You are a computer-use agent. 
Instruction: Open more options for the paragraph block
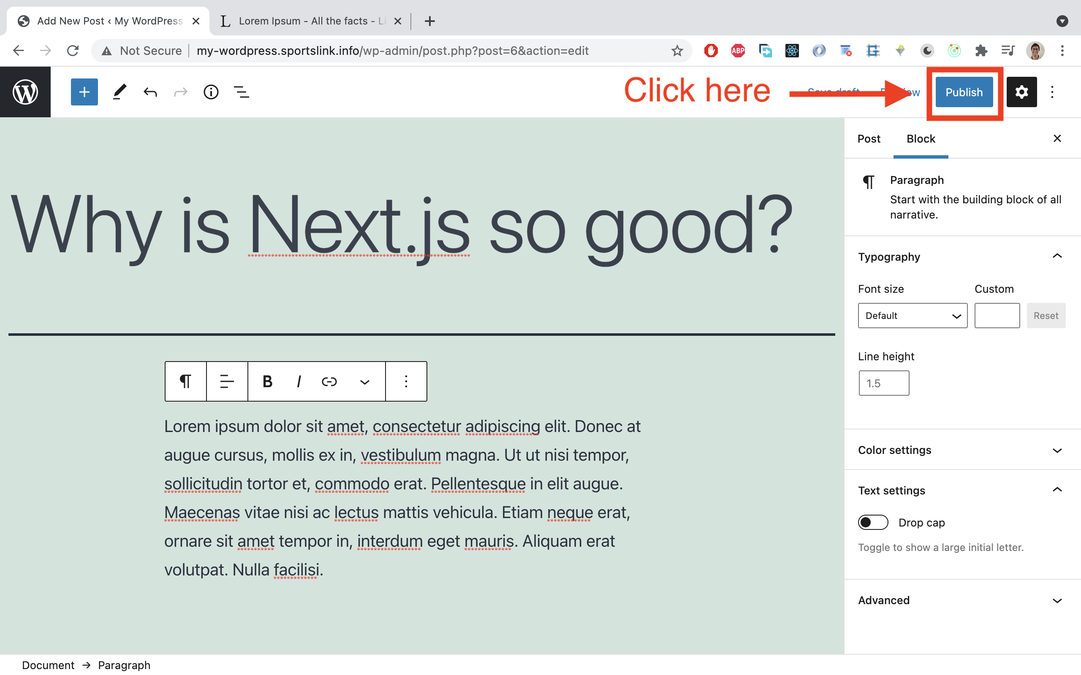pyautogui.click(x=406, y=381)
